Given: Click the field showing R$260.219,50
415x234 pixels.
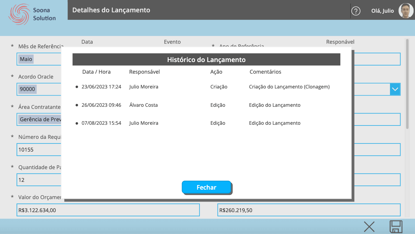Looking at the screenshot, I should (x=308, y=210).
